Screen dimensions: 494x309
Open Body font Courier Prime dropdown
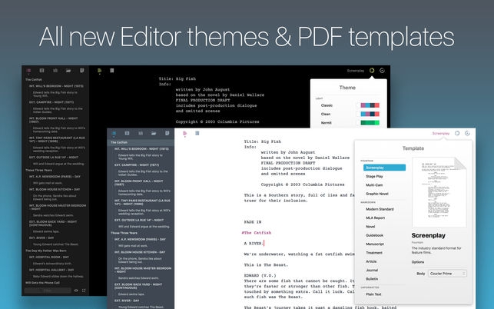pyautogui.click(x=447, y=274)
